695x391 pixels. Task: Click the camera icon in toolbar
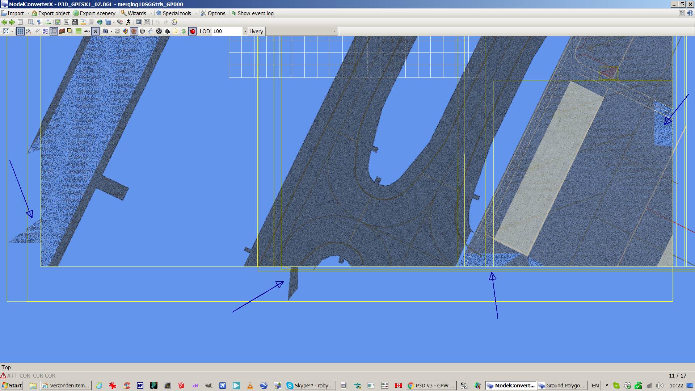(105, 31)
